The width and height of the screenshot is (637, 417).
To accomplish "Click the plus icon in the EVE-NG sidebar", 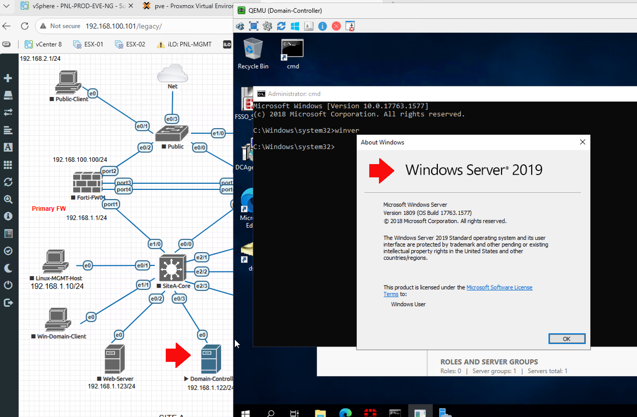I will (8, 78).
